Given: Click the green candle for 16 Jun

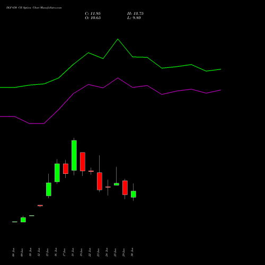Looking at the screenshot, I should pyautogui.click(x=57, y=173).
